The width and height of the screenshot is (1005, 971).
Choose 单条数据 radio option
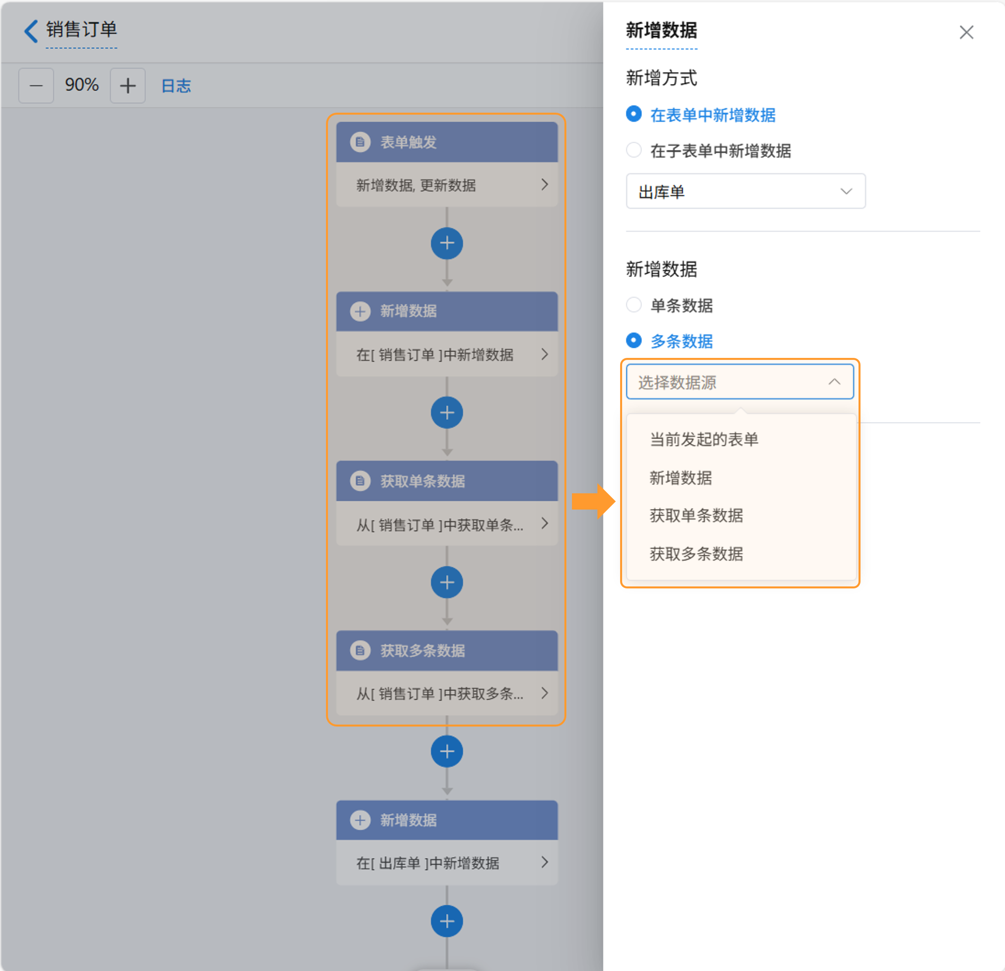[x=634, y=305]
